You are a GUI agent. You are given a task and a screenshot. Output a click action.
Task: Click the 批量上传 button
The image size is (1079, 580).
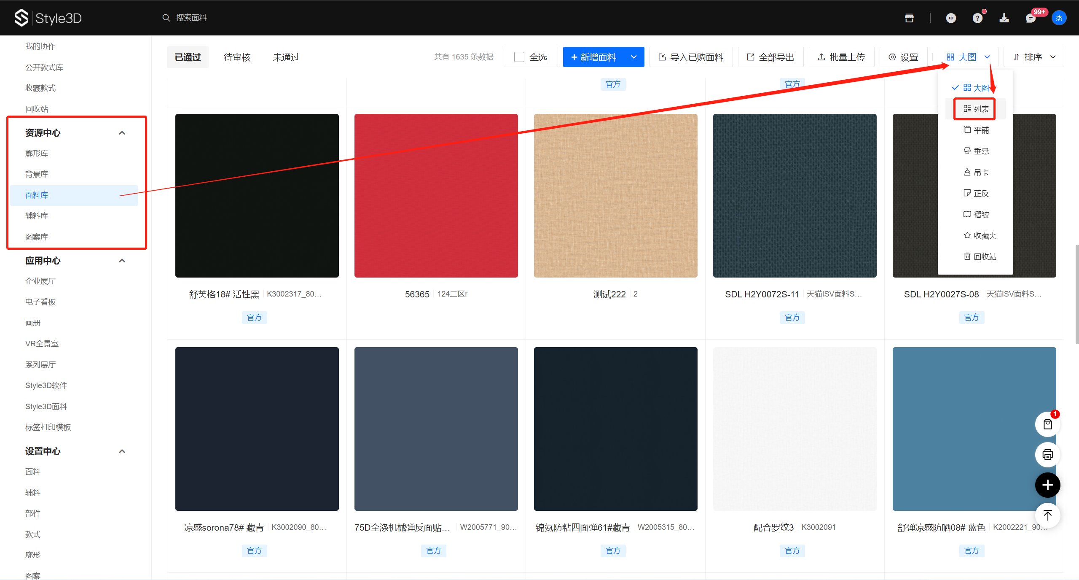click(x=841, y=57)
